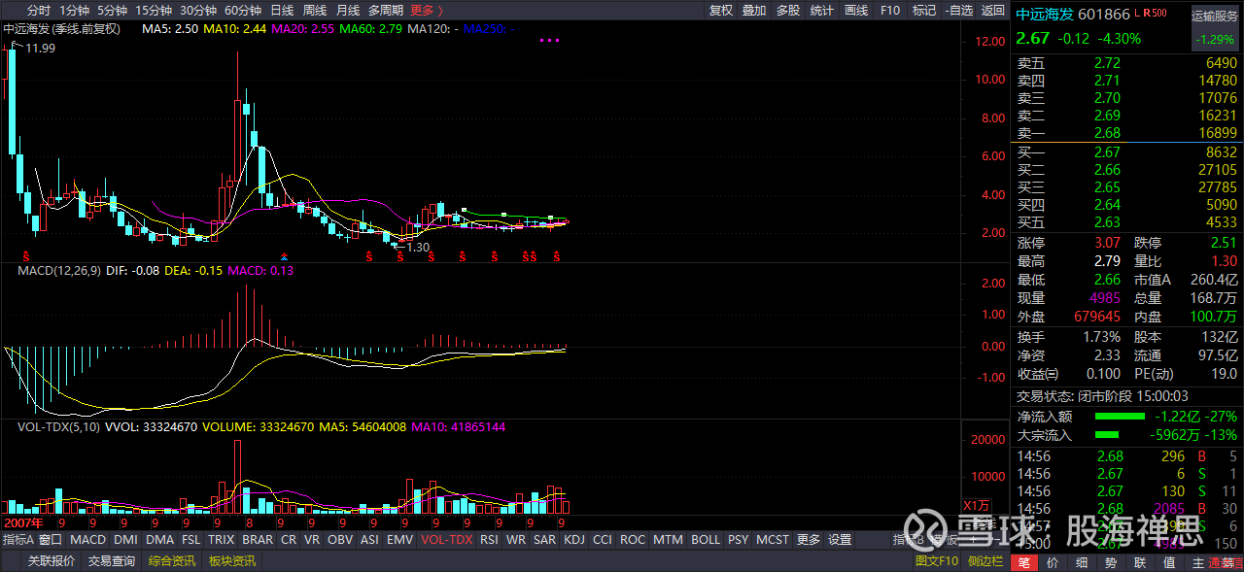The width and height of the screenshot is (1244, 572).
Task: Open the 笔 tick-by-tick tab
Action: [1025, 563]
